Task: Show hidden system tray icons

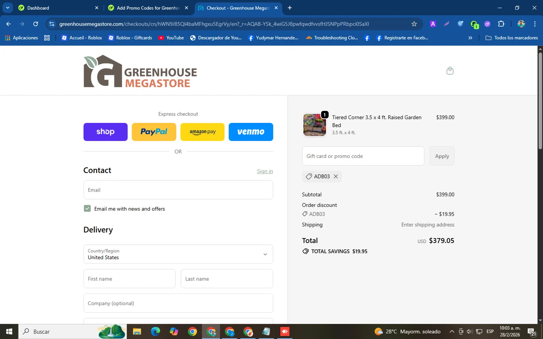Action: pos(452,331)
